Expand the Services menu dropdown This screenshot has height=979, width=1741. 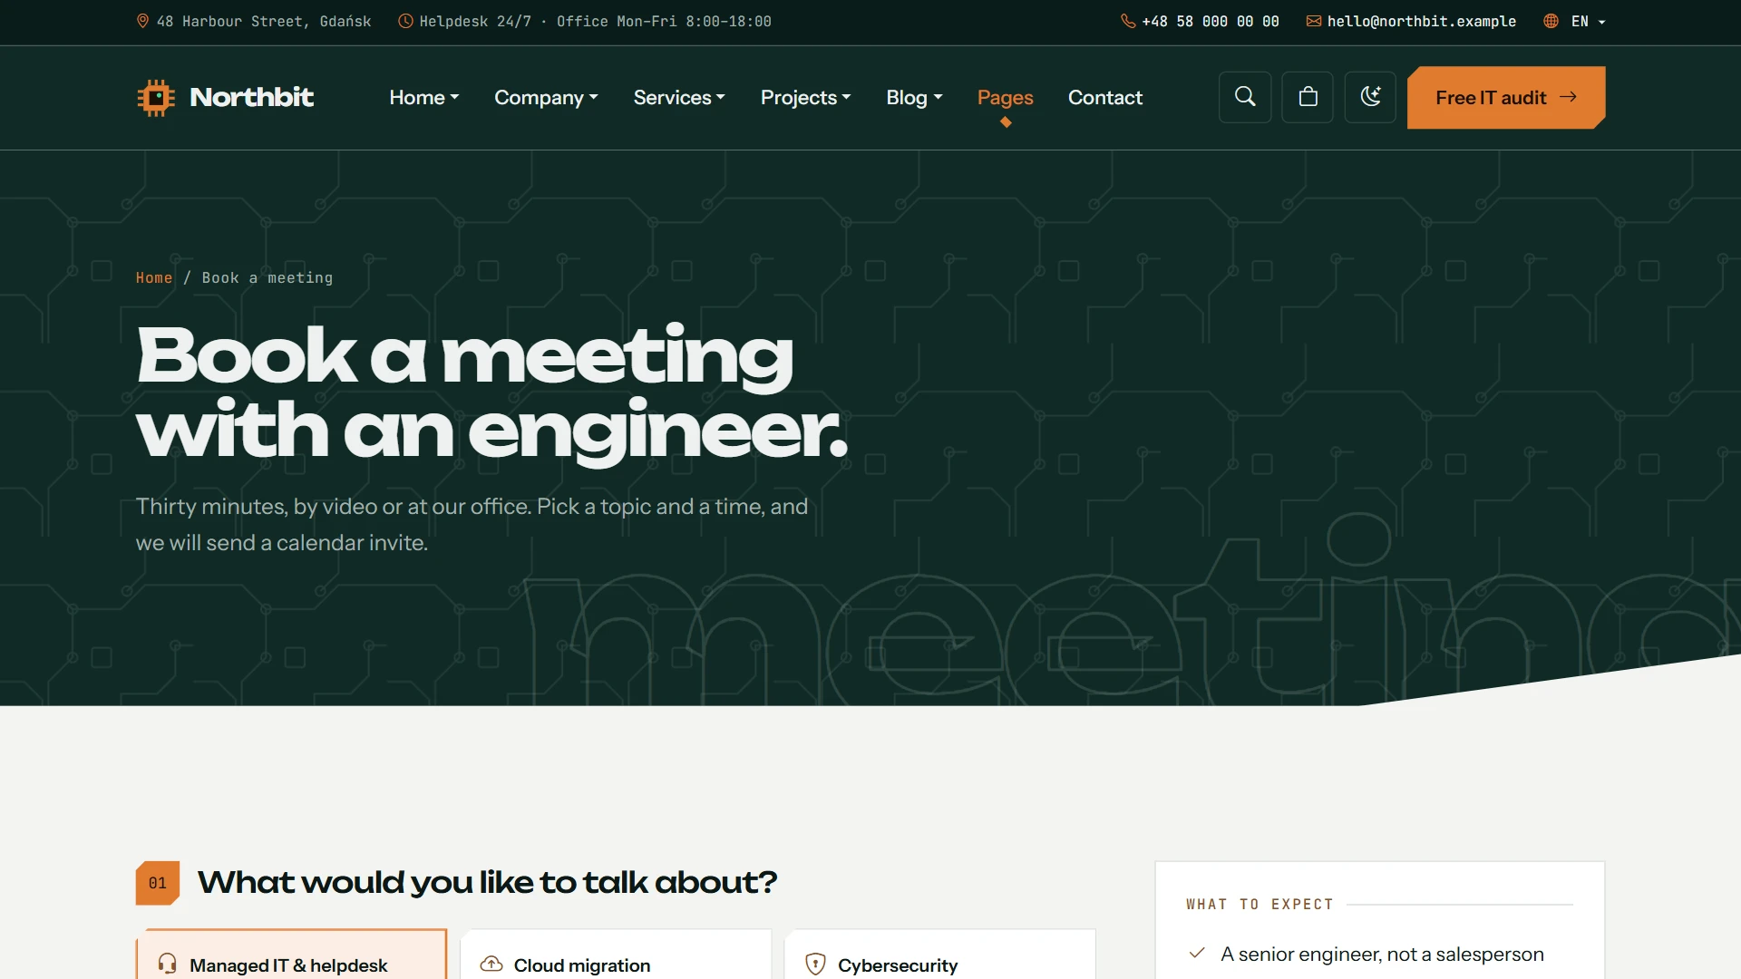pyautogui.click(x=679, y=97)
